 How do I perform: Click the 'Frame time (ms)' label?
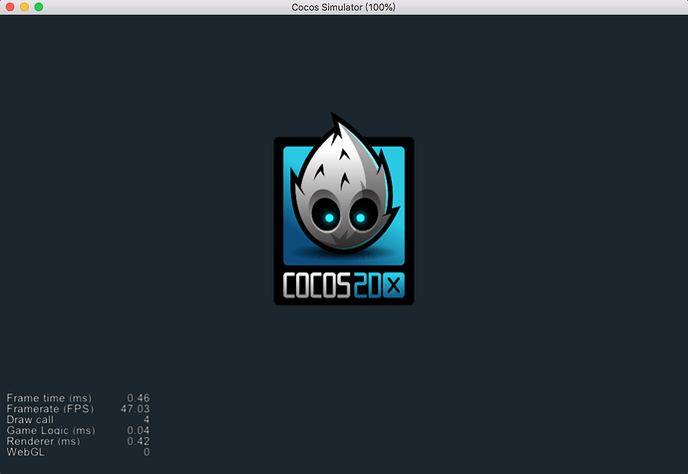(49, 398)
